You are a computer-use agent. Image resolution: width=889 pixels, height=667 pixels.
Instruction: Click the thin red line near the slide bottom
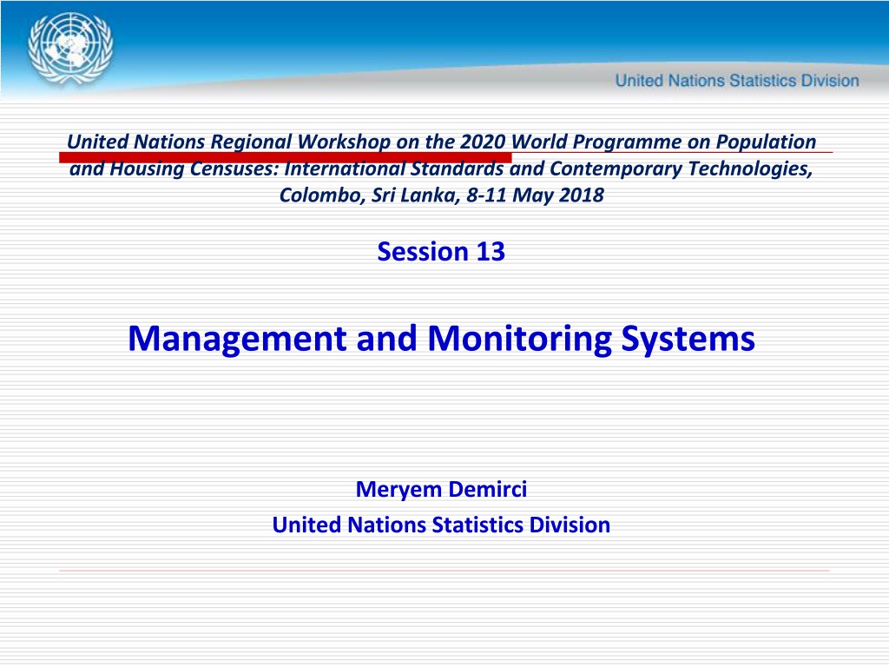pyautogui.click(x=444, y=571)
